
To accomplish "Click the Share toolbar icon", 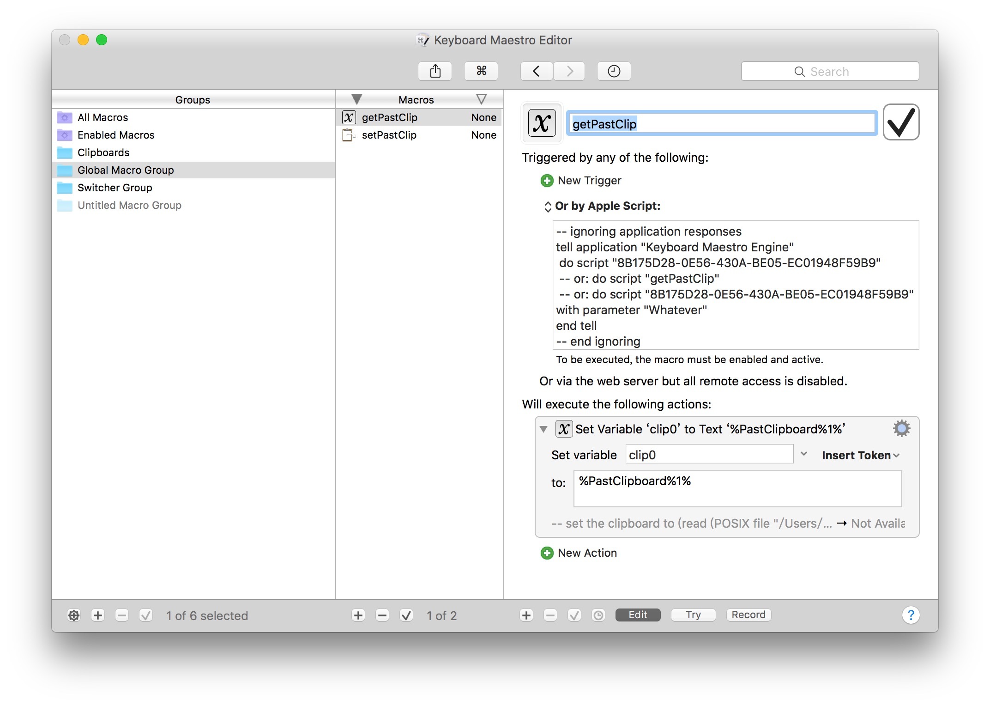I will click(x=435, y=71).
